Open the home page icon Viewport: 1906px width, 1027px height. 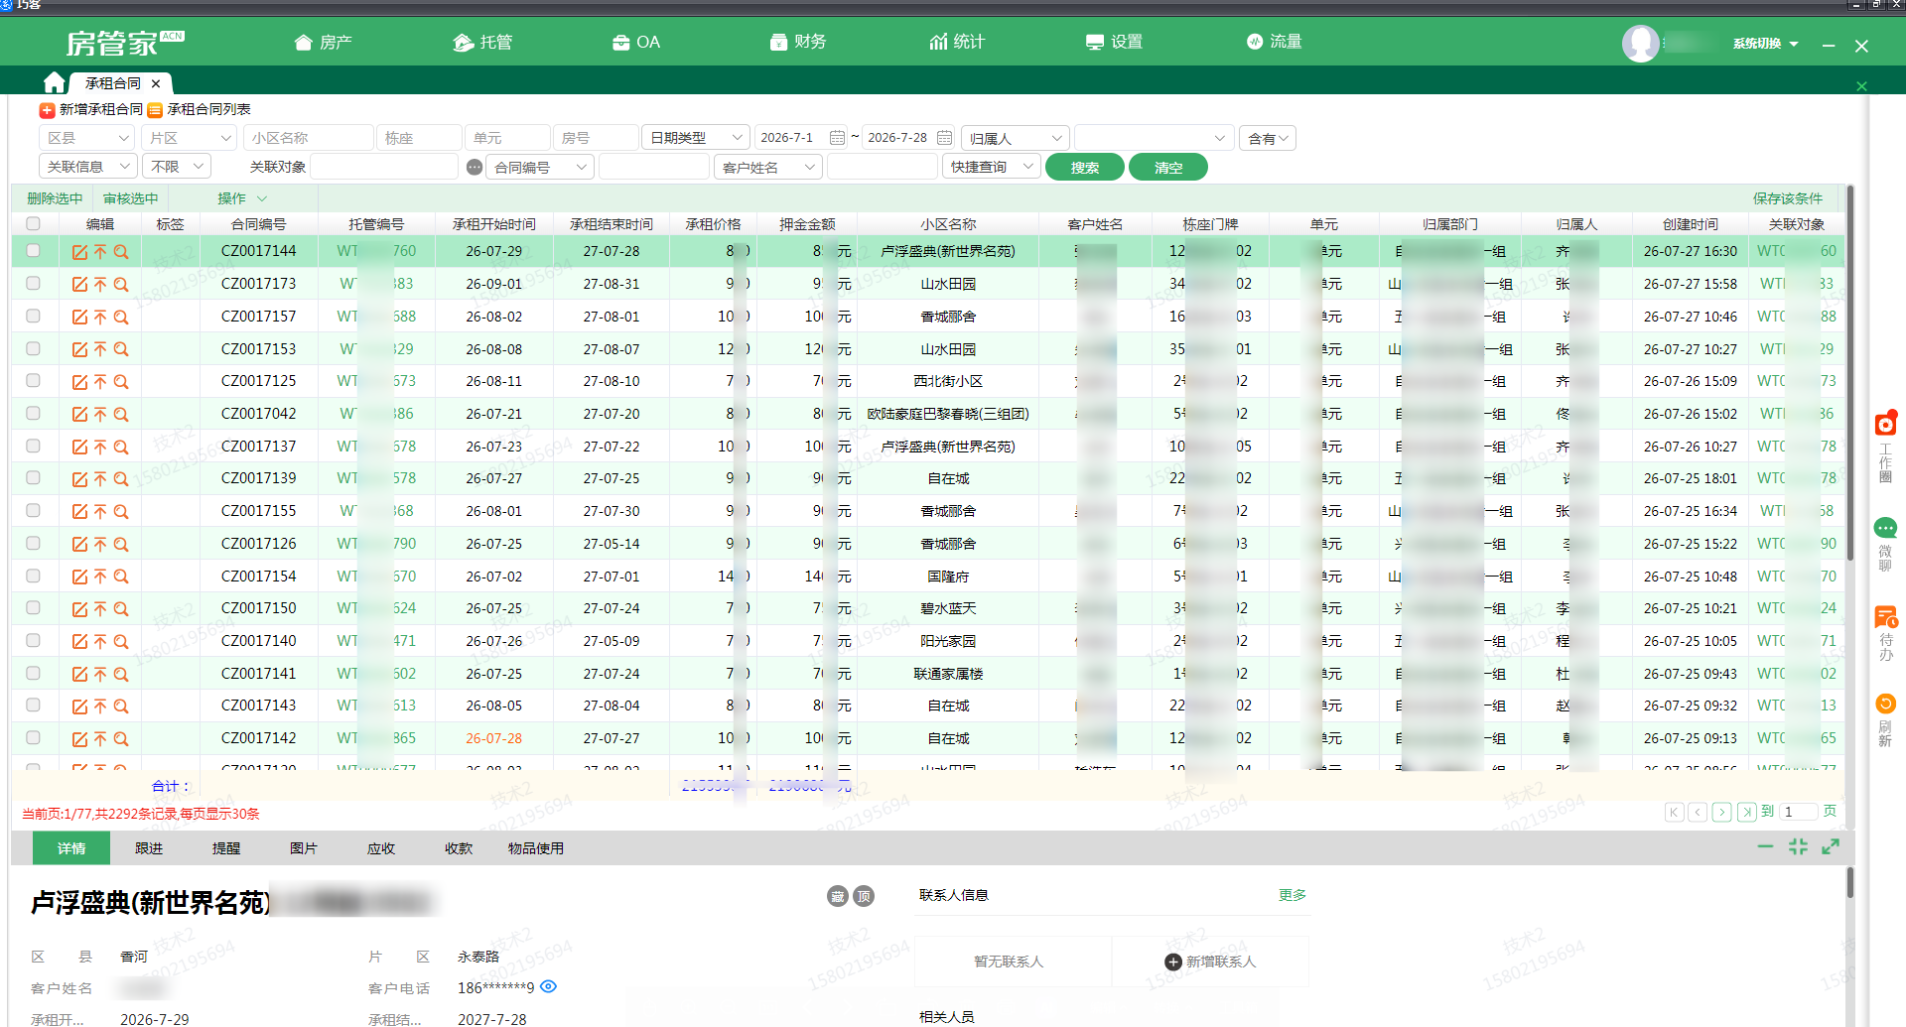(55, 83)
